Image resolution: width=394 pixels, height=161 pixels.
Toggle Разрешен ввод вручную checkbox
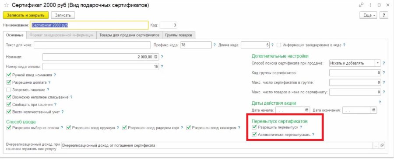coord(68,128)
